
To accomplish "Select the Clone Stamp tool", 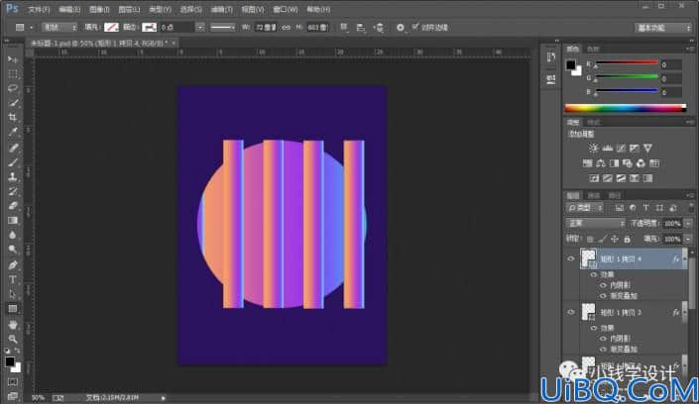I will tap(13, 176).
